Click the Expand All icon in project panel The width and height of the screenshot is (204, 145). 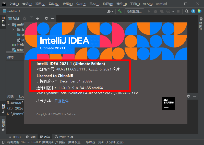coord(31,18)
